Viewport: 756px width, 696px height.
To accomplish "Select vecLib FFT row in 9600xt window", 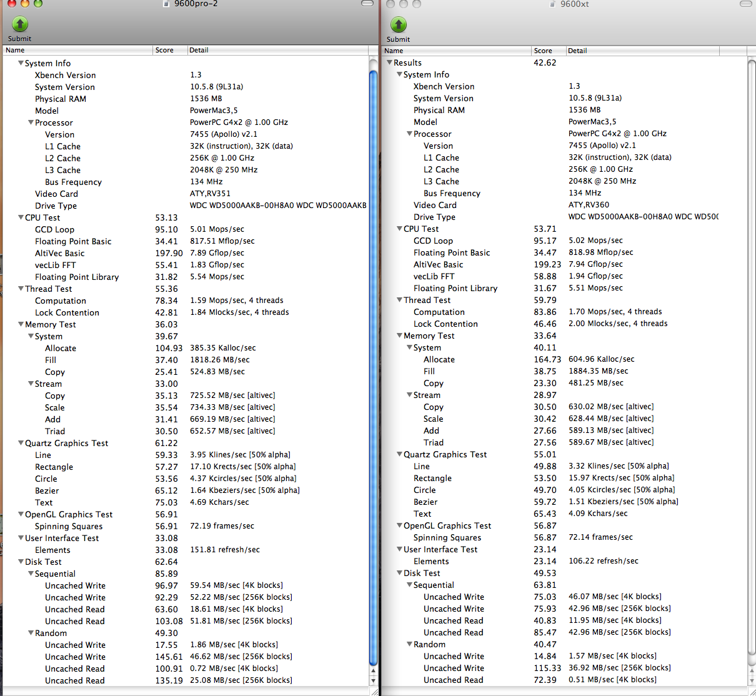I will pyautogui.click(x=564, y=276).
